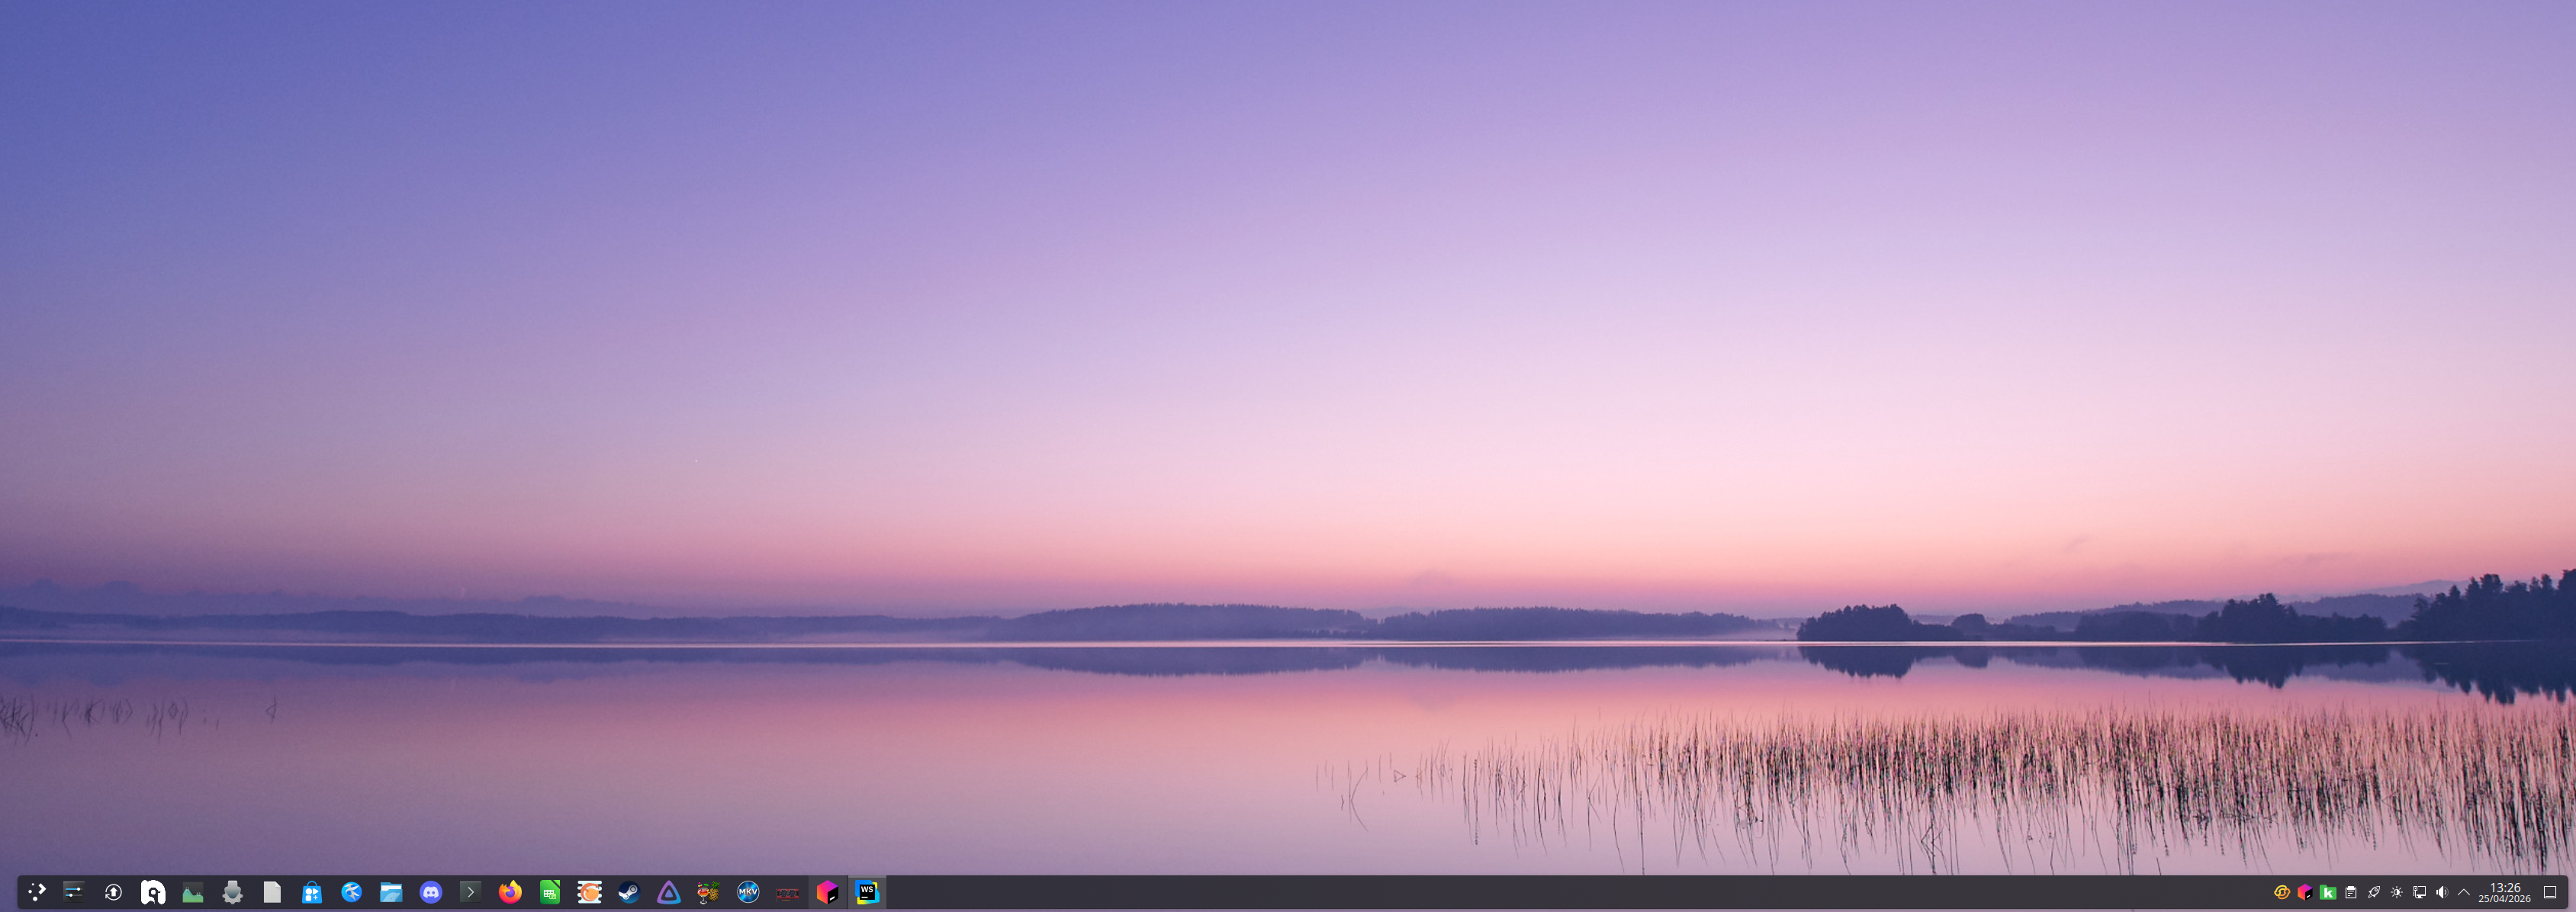Expand hidden system tray icons arrow
The height and width of the screenshot is (912, 2576).
2463,892
